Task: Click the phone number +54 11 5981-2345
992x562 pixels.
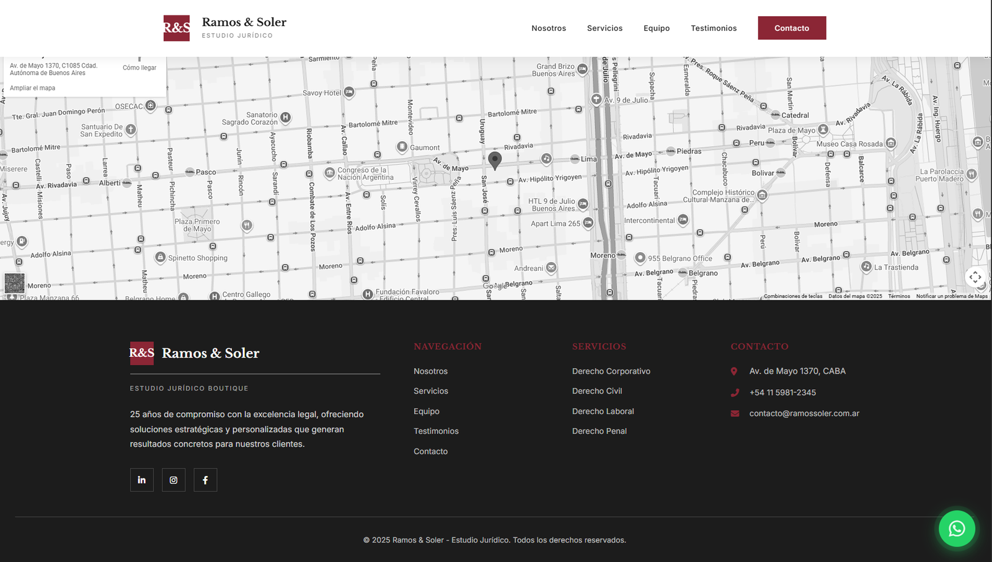Action: pyautogui.click(x=782, y=392)
